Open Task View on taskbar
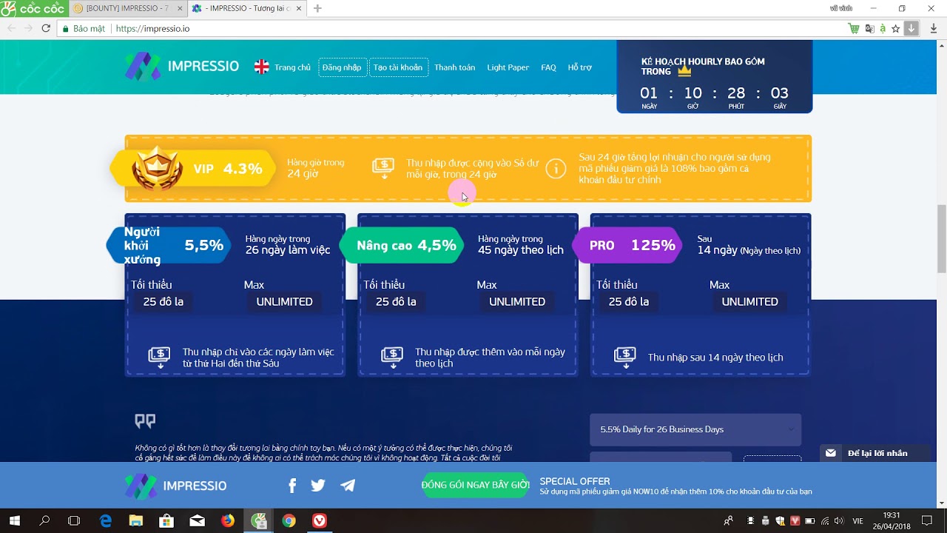The width and height of the screenshot is (947, 533). [74, 520]
